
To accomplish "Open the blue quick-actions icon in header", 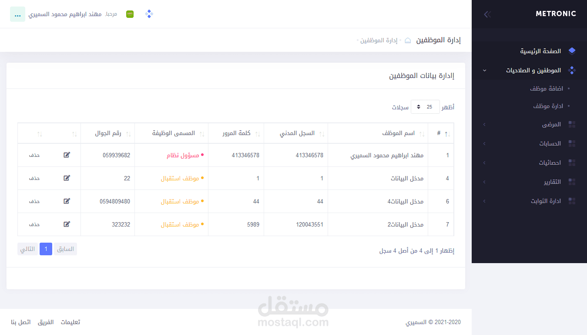I will 149,14.
